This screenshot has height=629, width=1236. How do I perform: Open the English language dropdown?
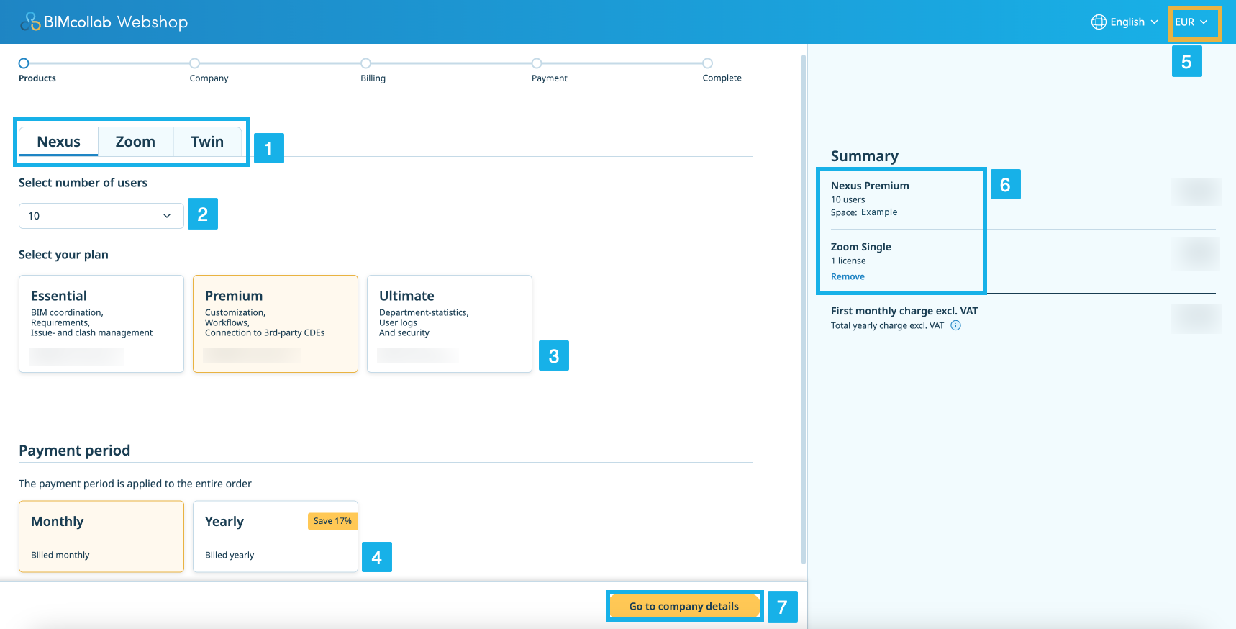pyautogui.click(x=1124, y=22)
